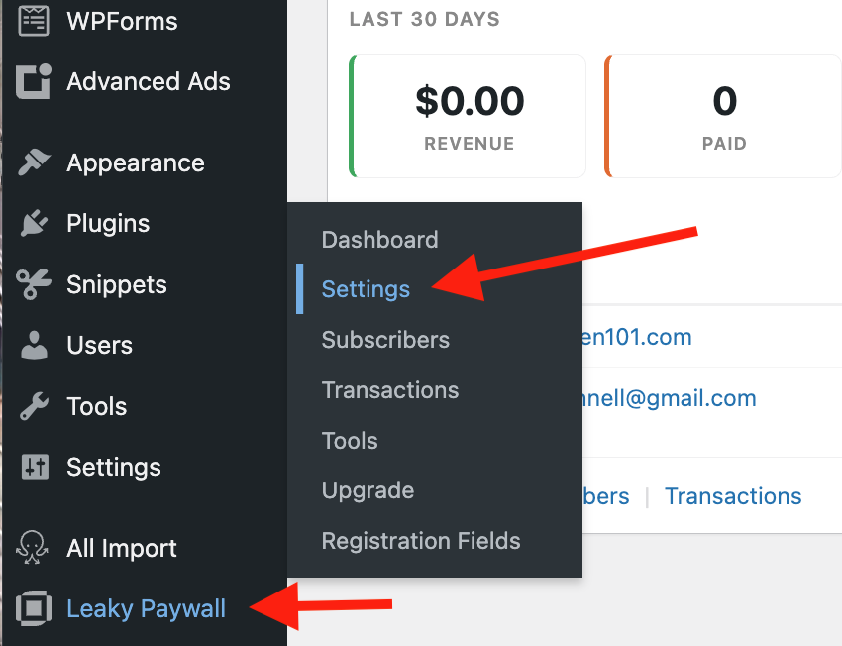Image resolution: width=842 pixels, height=646 pixels.
Task: Click the Plugins plug icon
Action: coord(34,224)
